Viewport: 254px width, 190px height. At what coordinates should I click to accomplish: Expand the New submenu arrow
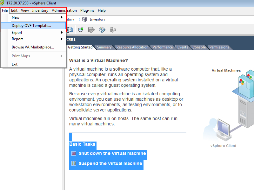coord(62,17)
